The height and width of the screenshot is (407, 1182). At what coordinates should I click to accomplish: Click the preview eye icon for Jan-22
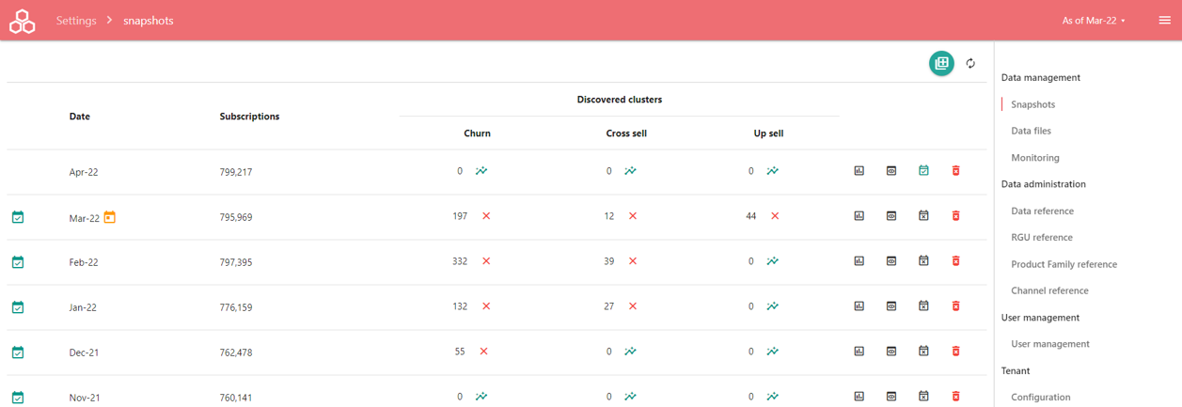tap(891, 306)
